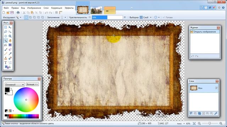Click the Больше >> button in Palette

[32, 84]
